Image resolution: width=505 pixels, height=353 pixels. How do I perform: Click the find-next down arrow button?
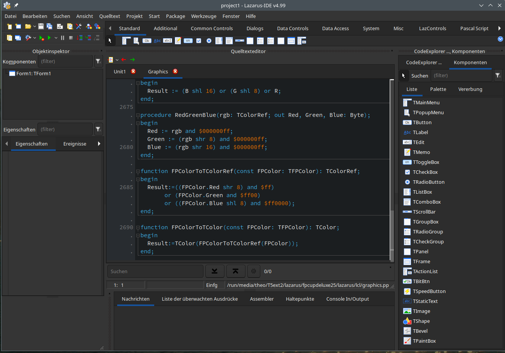coord(215,271)
